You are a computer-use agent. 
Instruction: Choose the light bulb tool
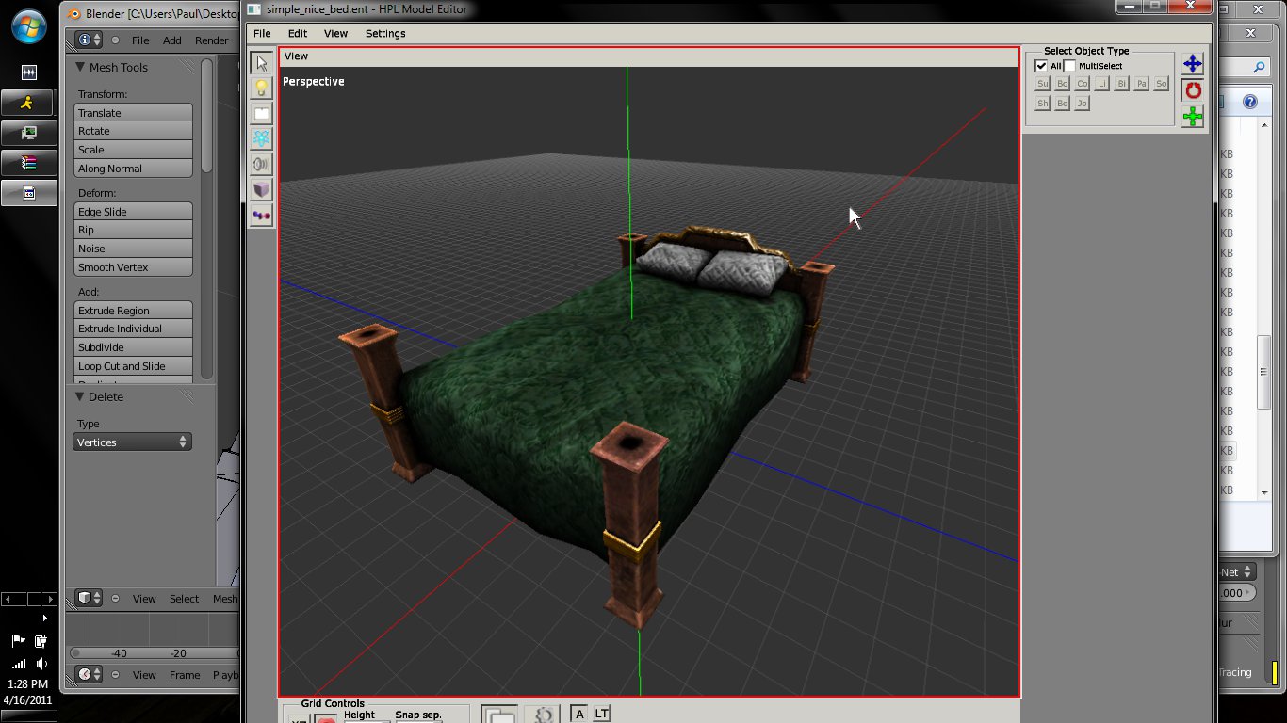(x=261, y=88)
